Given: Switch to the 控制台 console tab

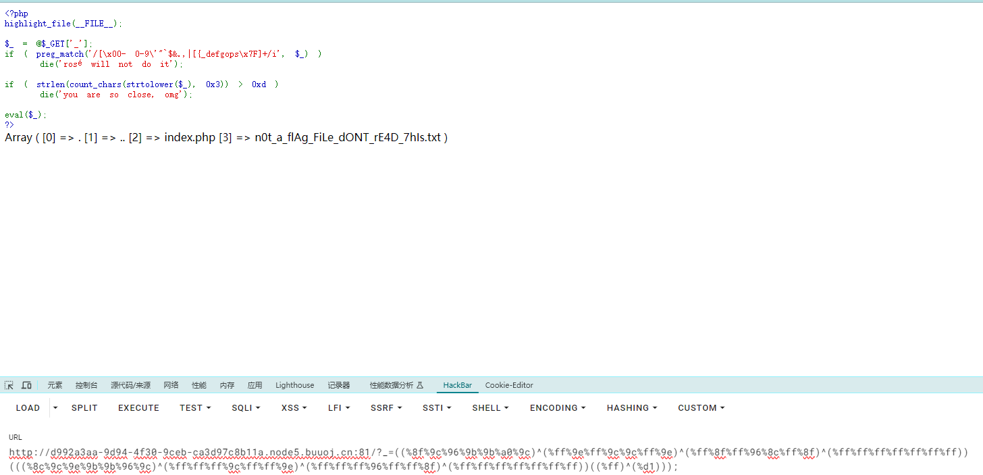Looking at the screenshot, I should pos(86,385).
